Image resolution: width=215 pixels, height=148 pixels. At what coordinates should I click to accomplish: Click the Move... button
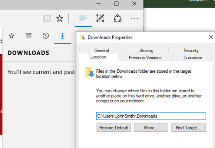pyautogui.click(x=151, y=128)
